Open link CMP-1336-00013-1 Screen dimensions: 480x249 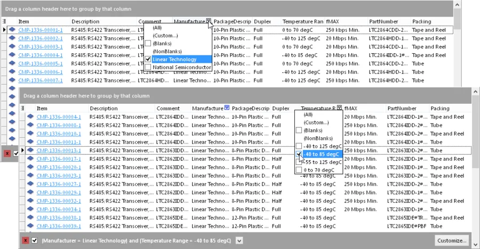click(x=59, y=151)
